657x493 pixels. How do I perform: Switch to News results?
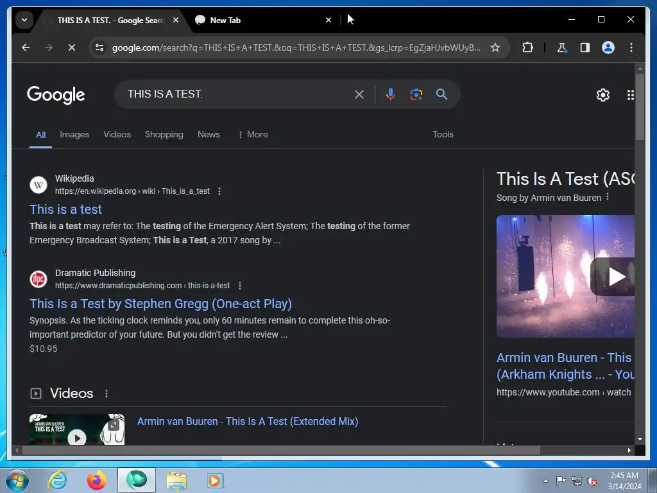point(209,135)
